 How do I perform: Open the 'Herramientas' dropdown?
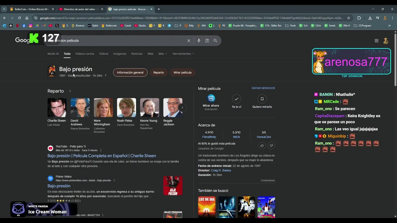click(183, 54)
